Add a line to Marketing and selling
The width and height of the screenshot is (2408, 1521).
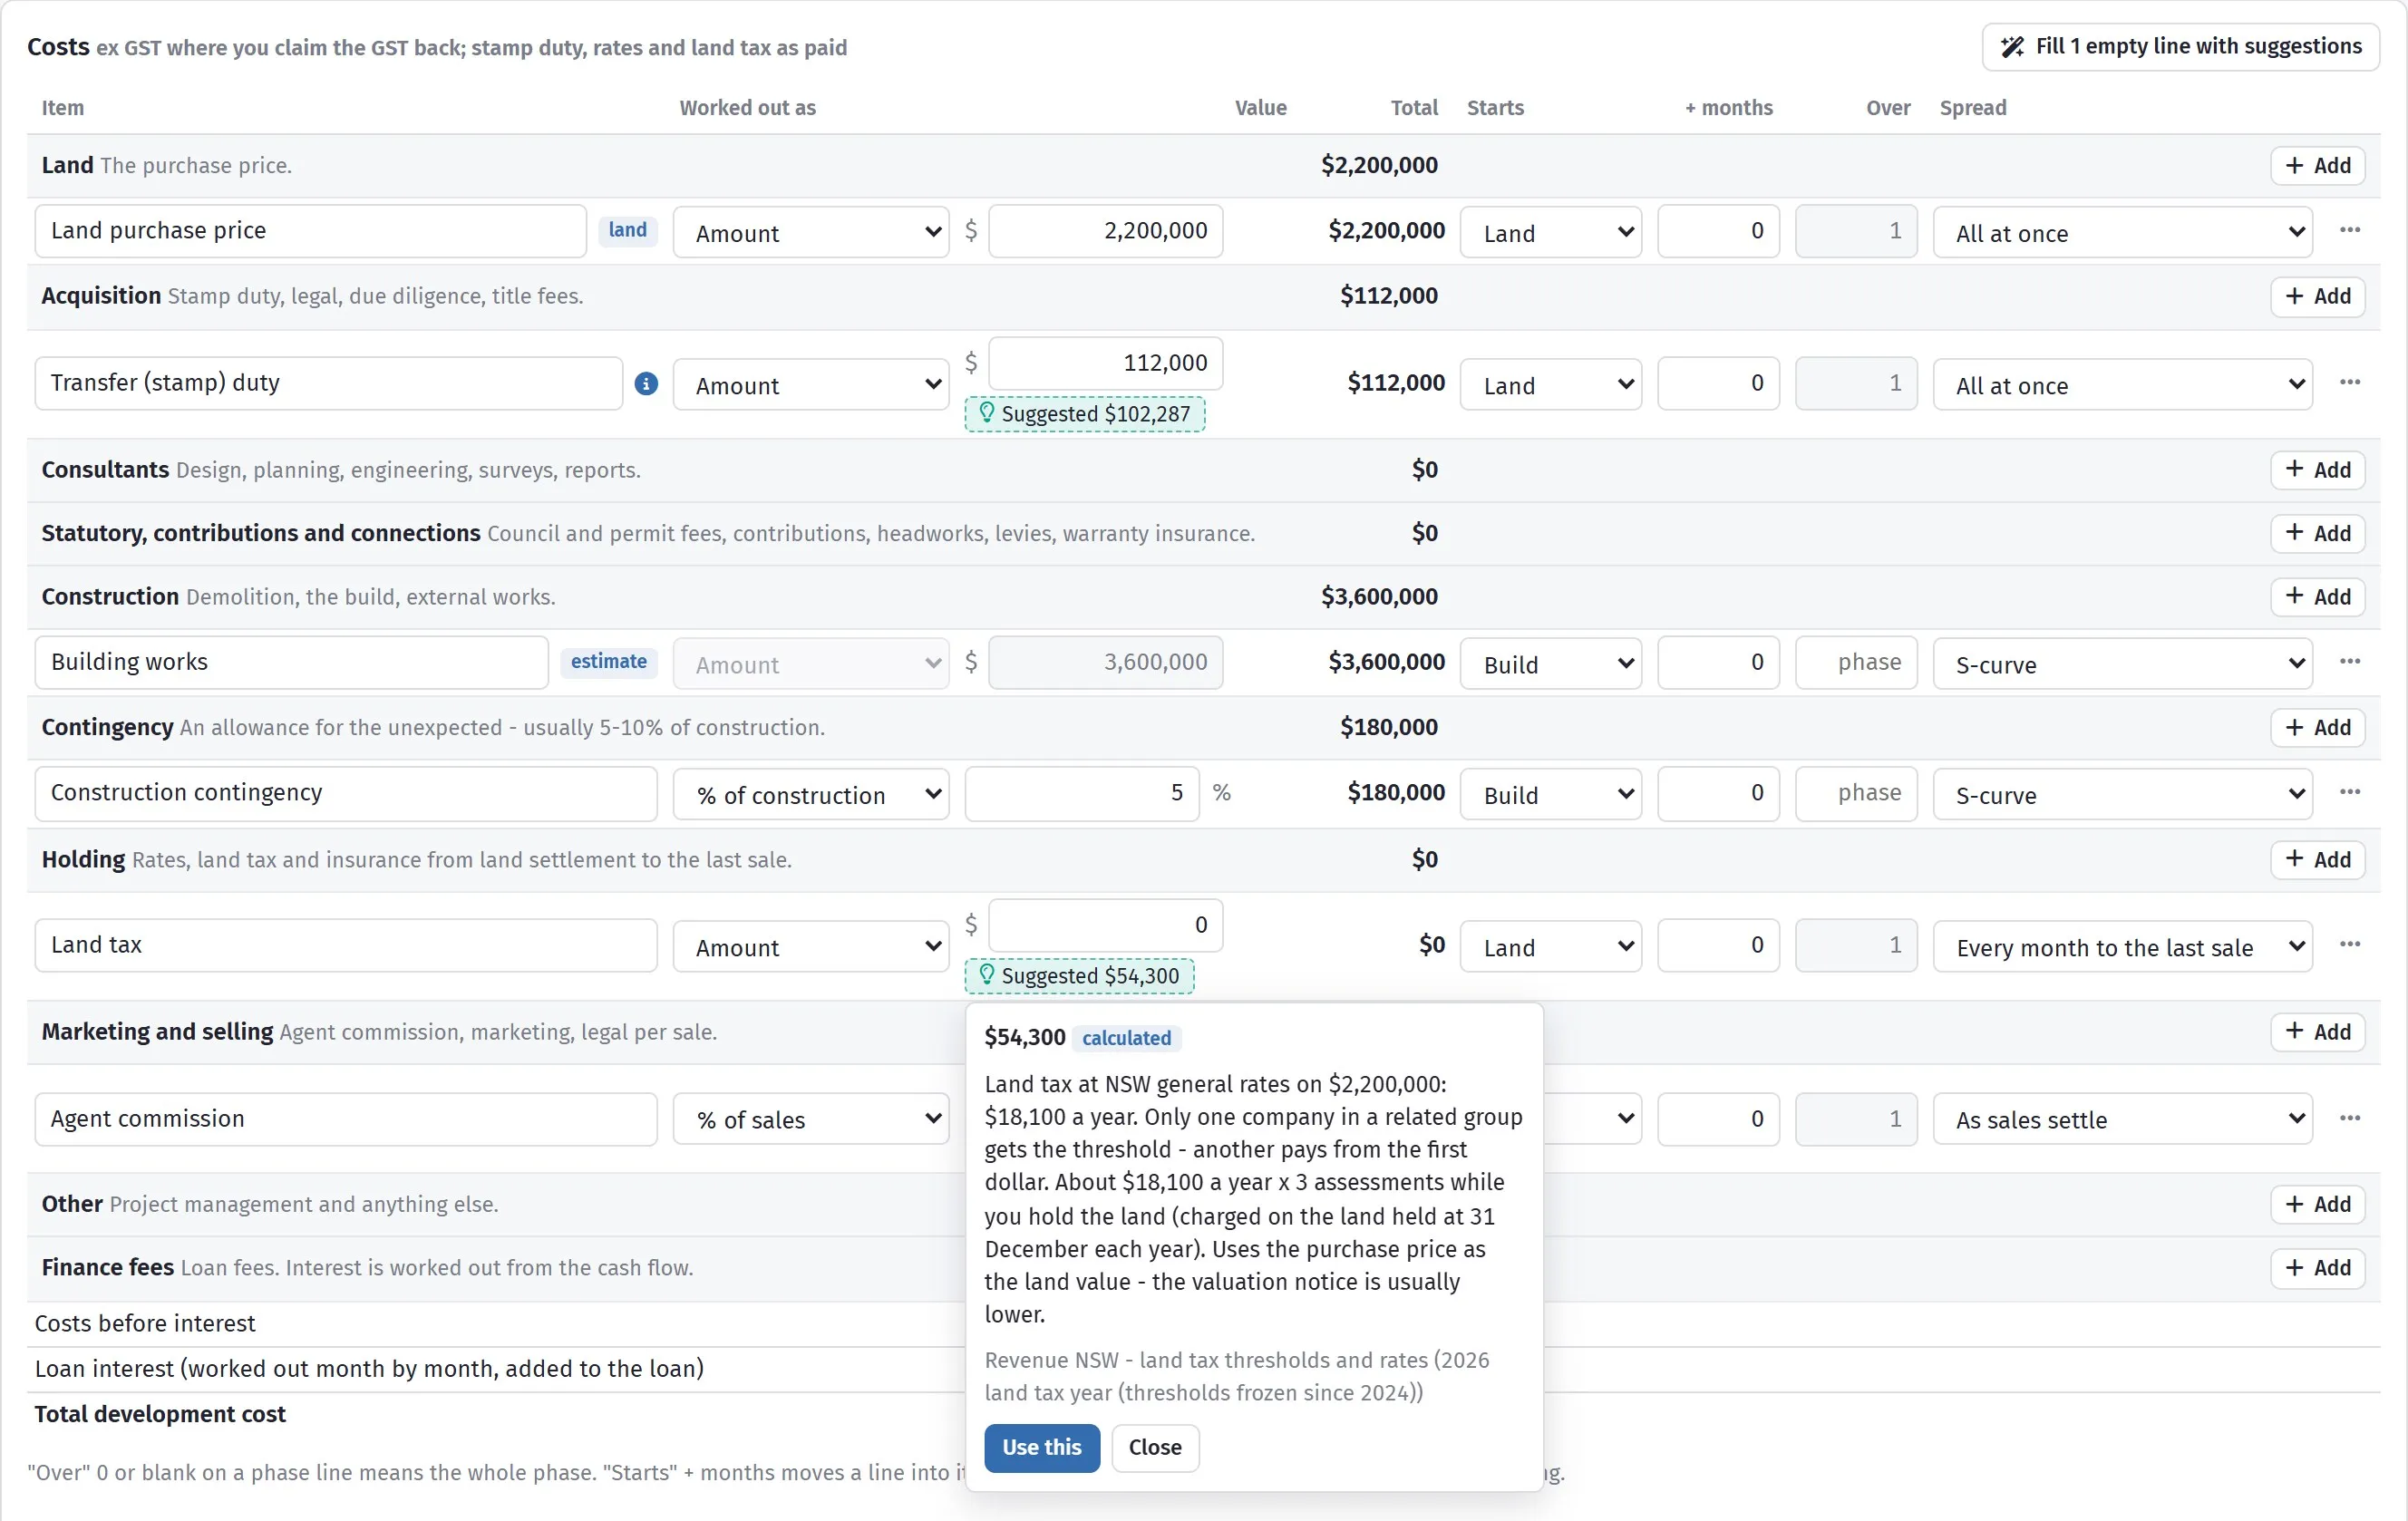coord(2317,1032)
